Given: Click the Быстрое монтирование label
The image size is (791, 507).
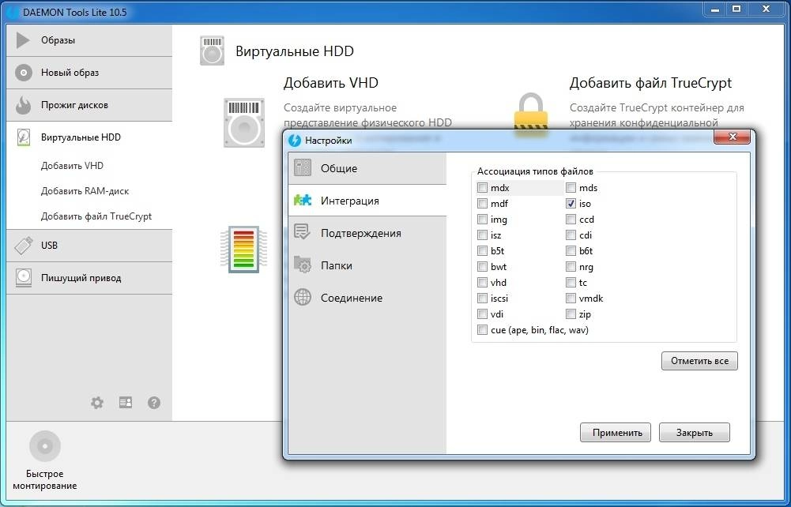Looking at the screenshot, I should [45, 480].
